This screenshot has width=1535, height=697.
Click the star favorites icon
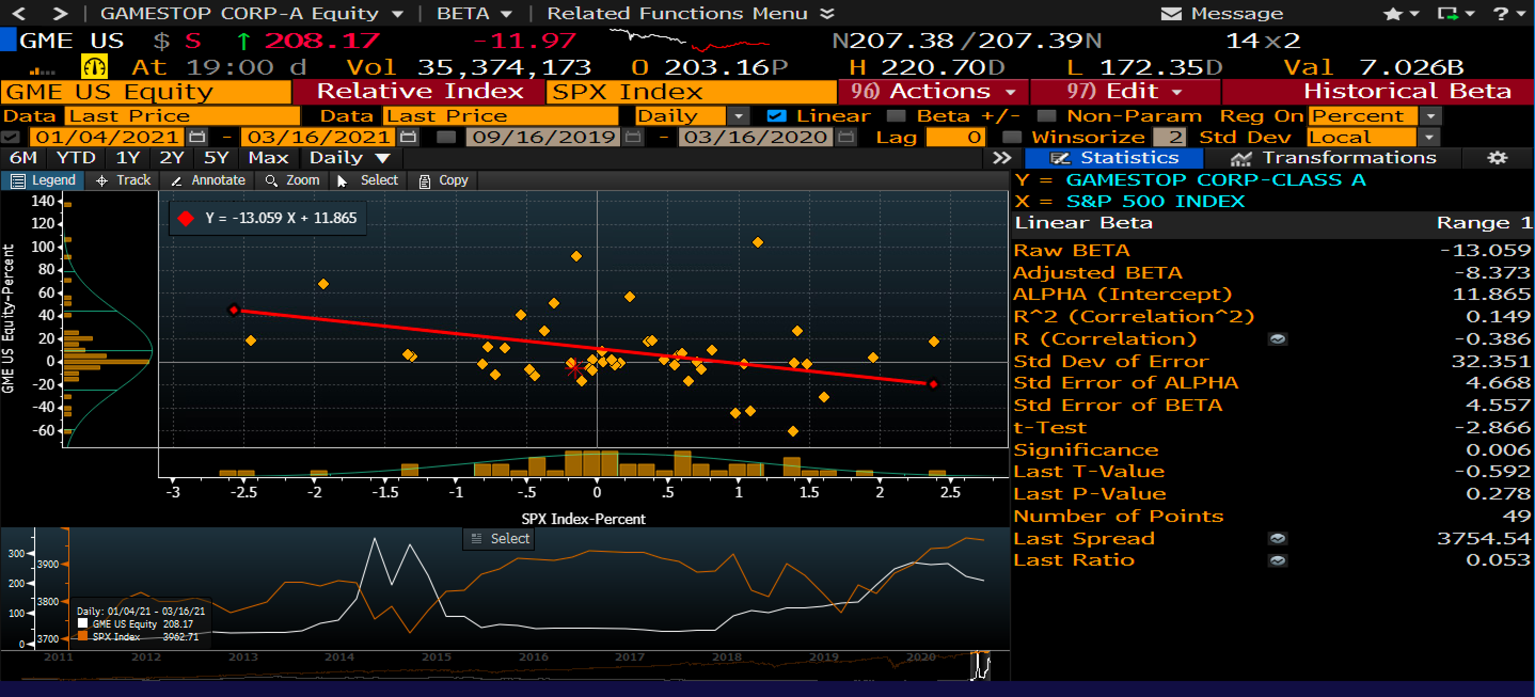point(1392,13)
